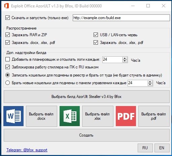Decrease the wallet refresh interval with the down arrow

click(150, 85)
